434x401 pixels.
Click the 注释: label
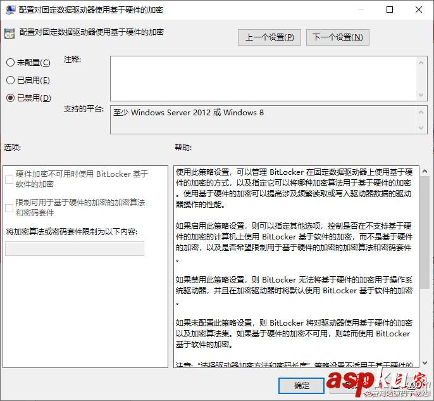point(72,60)
